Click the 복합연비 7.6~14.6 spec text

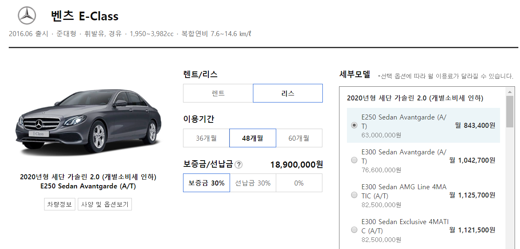[216, 34]
